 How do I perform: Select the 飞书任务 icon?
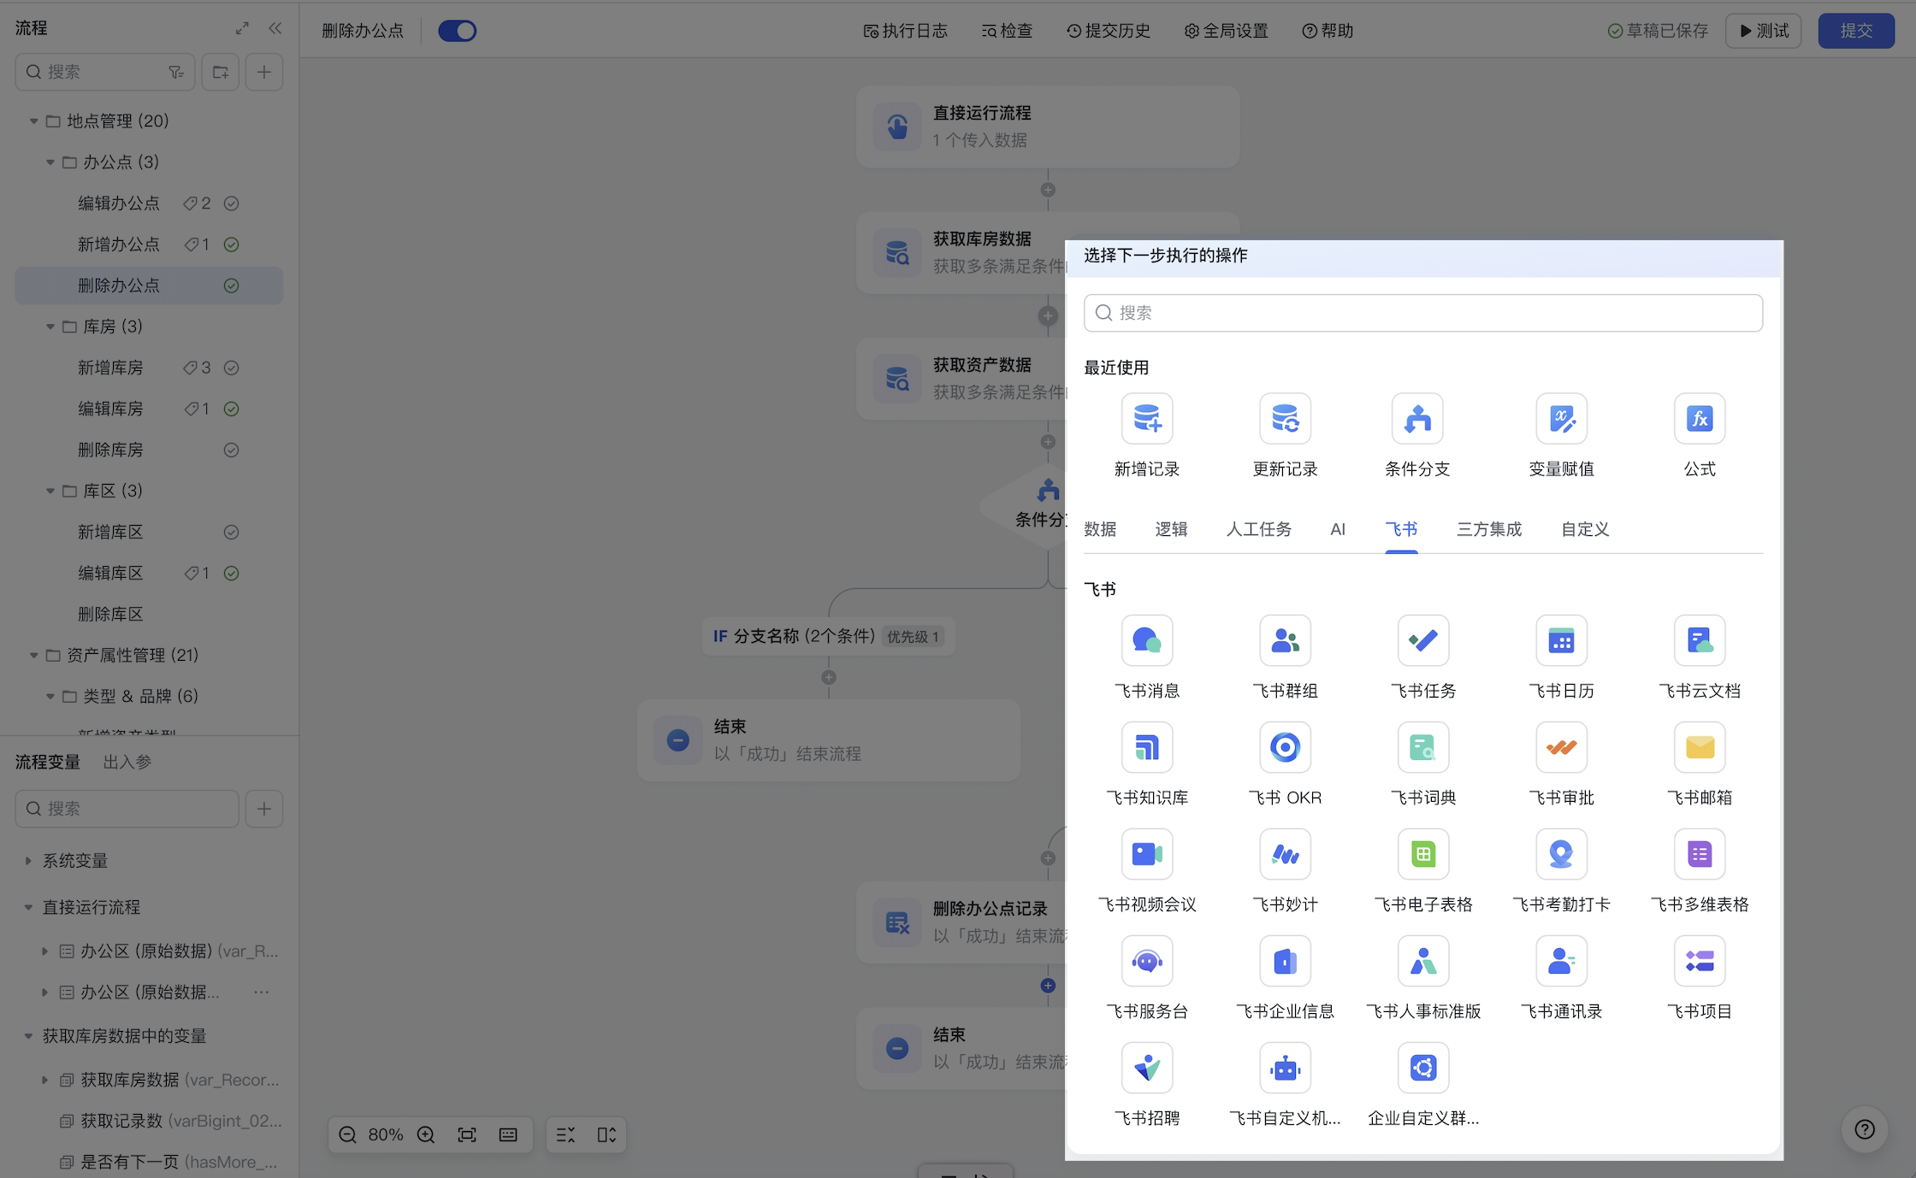tap(1423, 640)
